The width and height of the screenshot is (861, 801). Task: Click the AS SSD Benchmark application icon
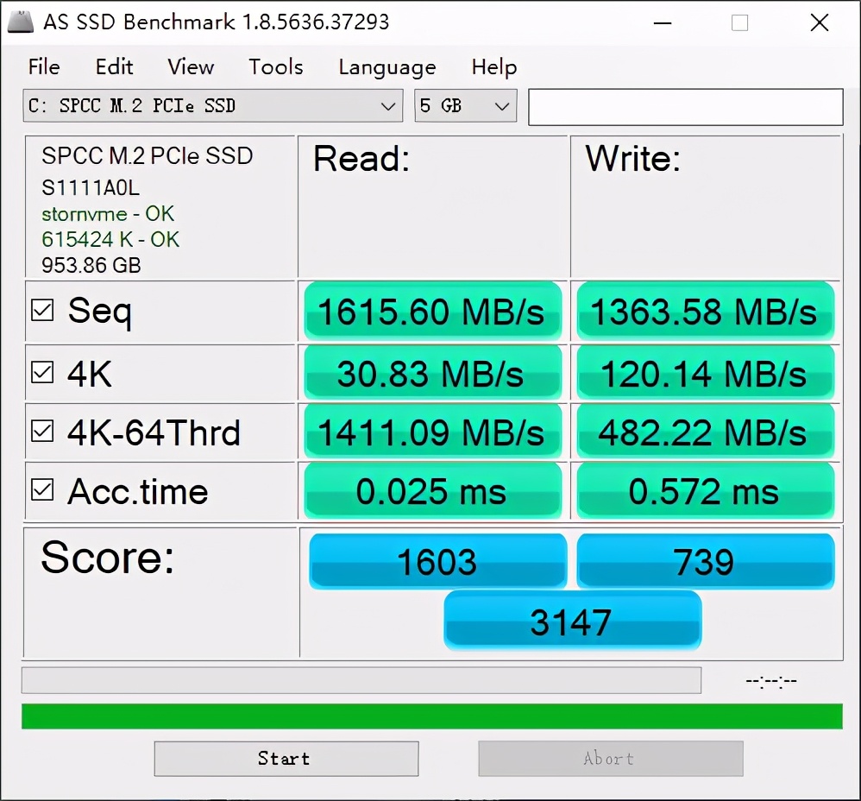(x=21, y=22)
